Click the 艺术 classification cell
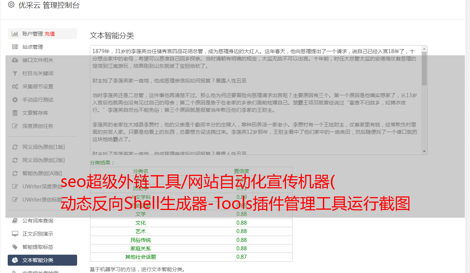Image resolution: width=470 pixels, height=273 pixels. pyautogui.click(x=141, y=231)
